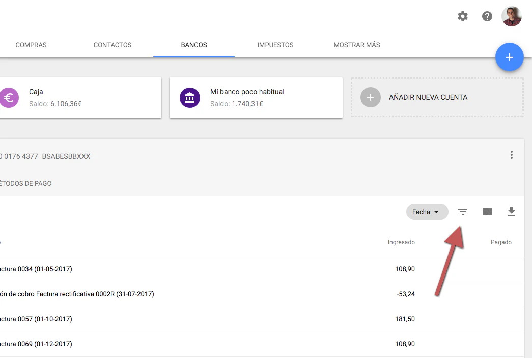532x358 pixels.
Task: Download the transactions with arrow icon
Action: coord(512,212)
